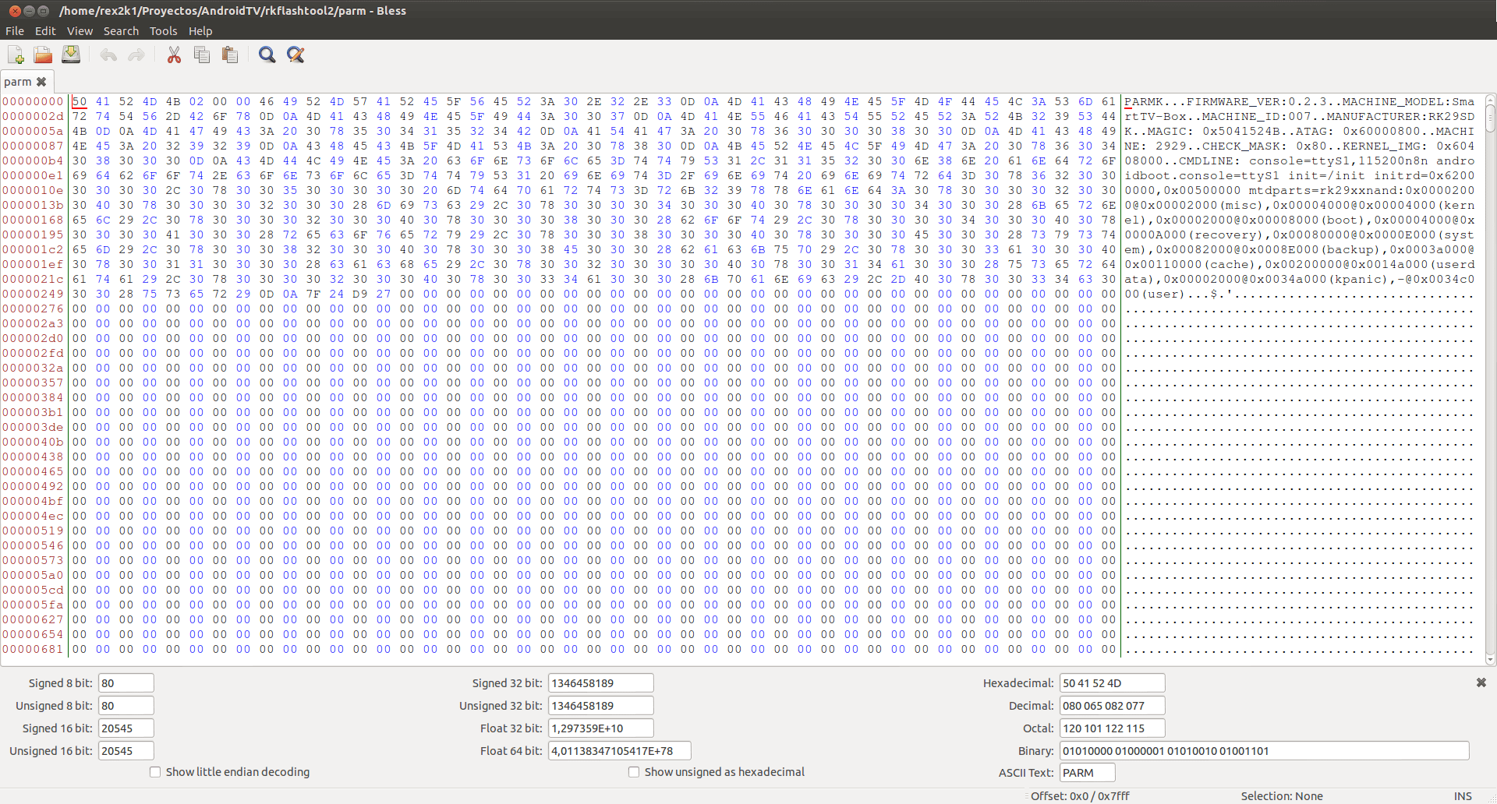Undo the last action
This screenshot has height=804, width=1497.
pyautogui.click(x=108, y=55)
